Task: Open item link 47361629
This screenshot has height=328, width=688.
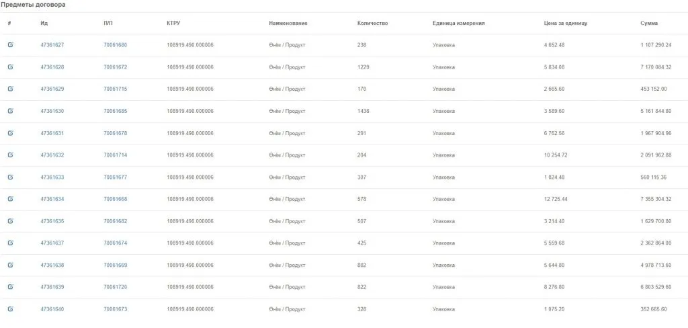Action: click(52, 89)
